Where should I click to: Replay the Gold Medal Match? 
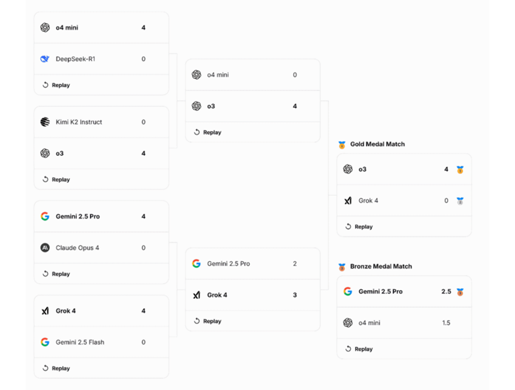point(359,227)
